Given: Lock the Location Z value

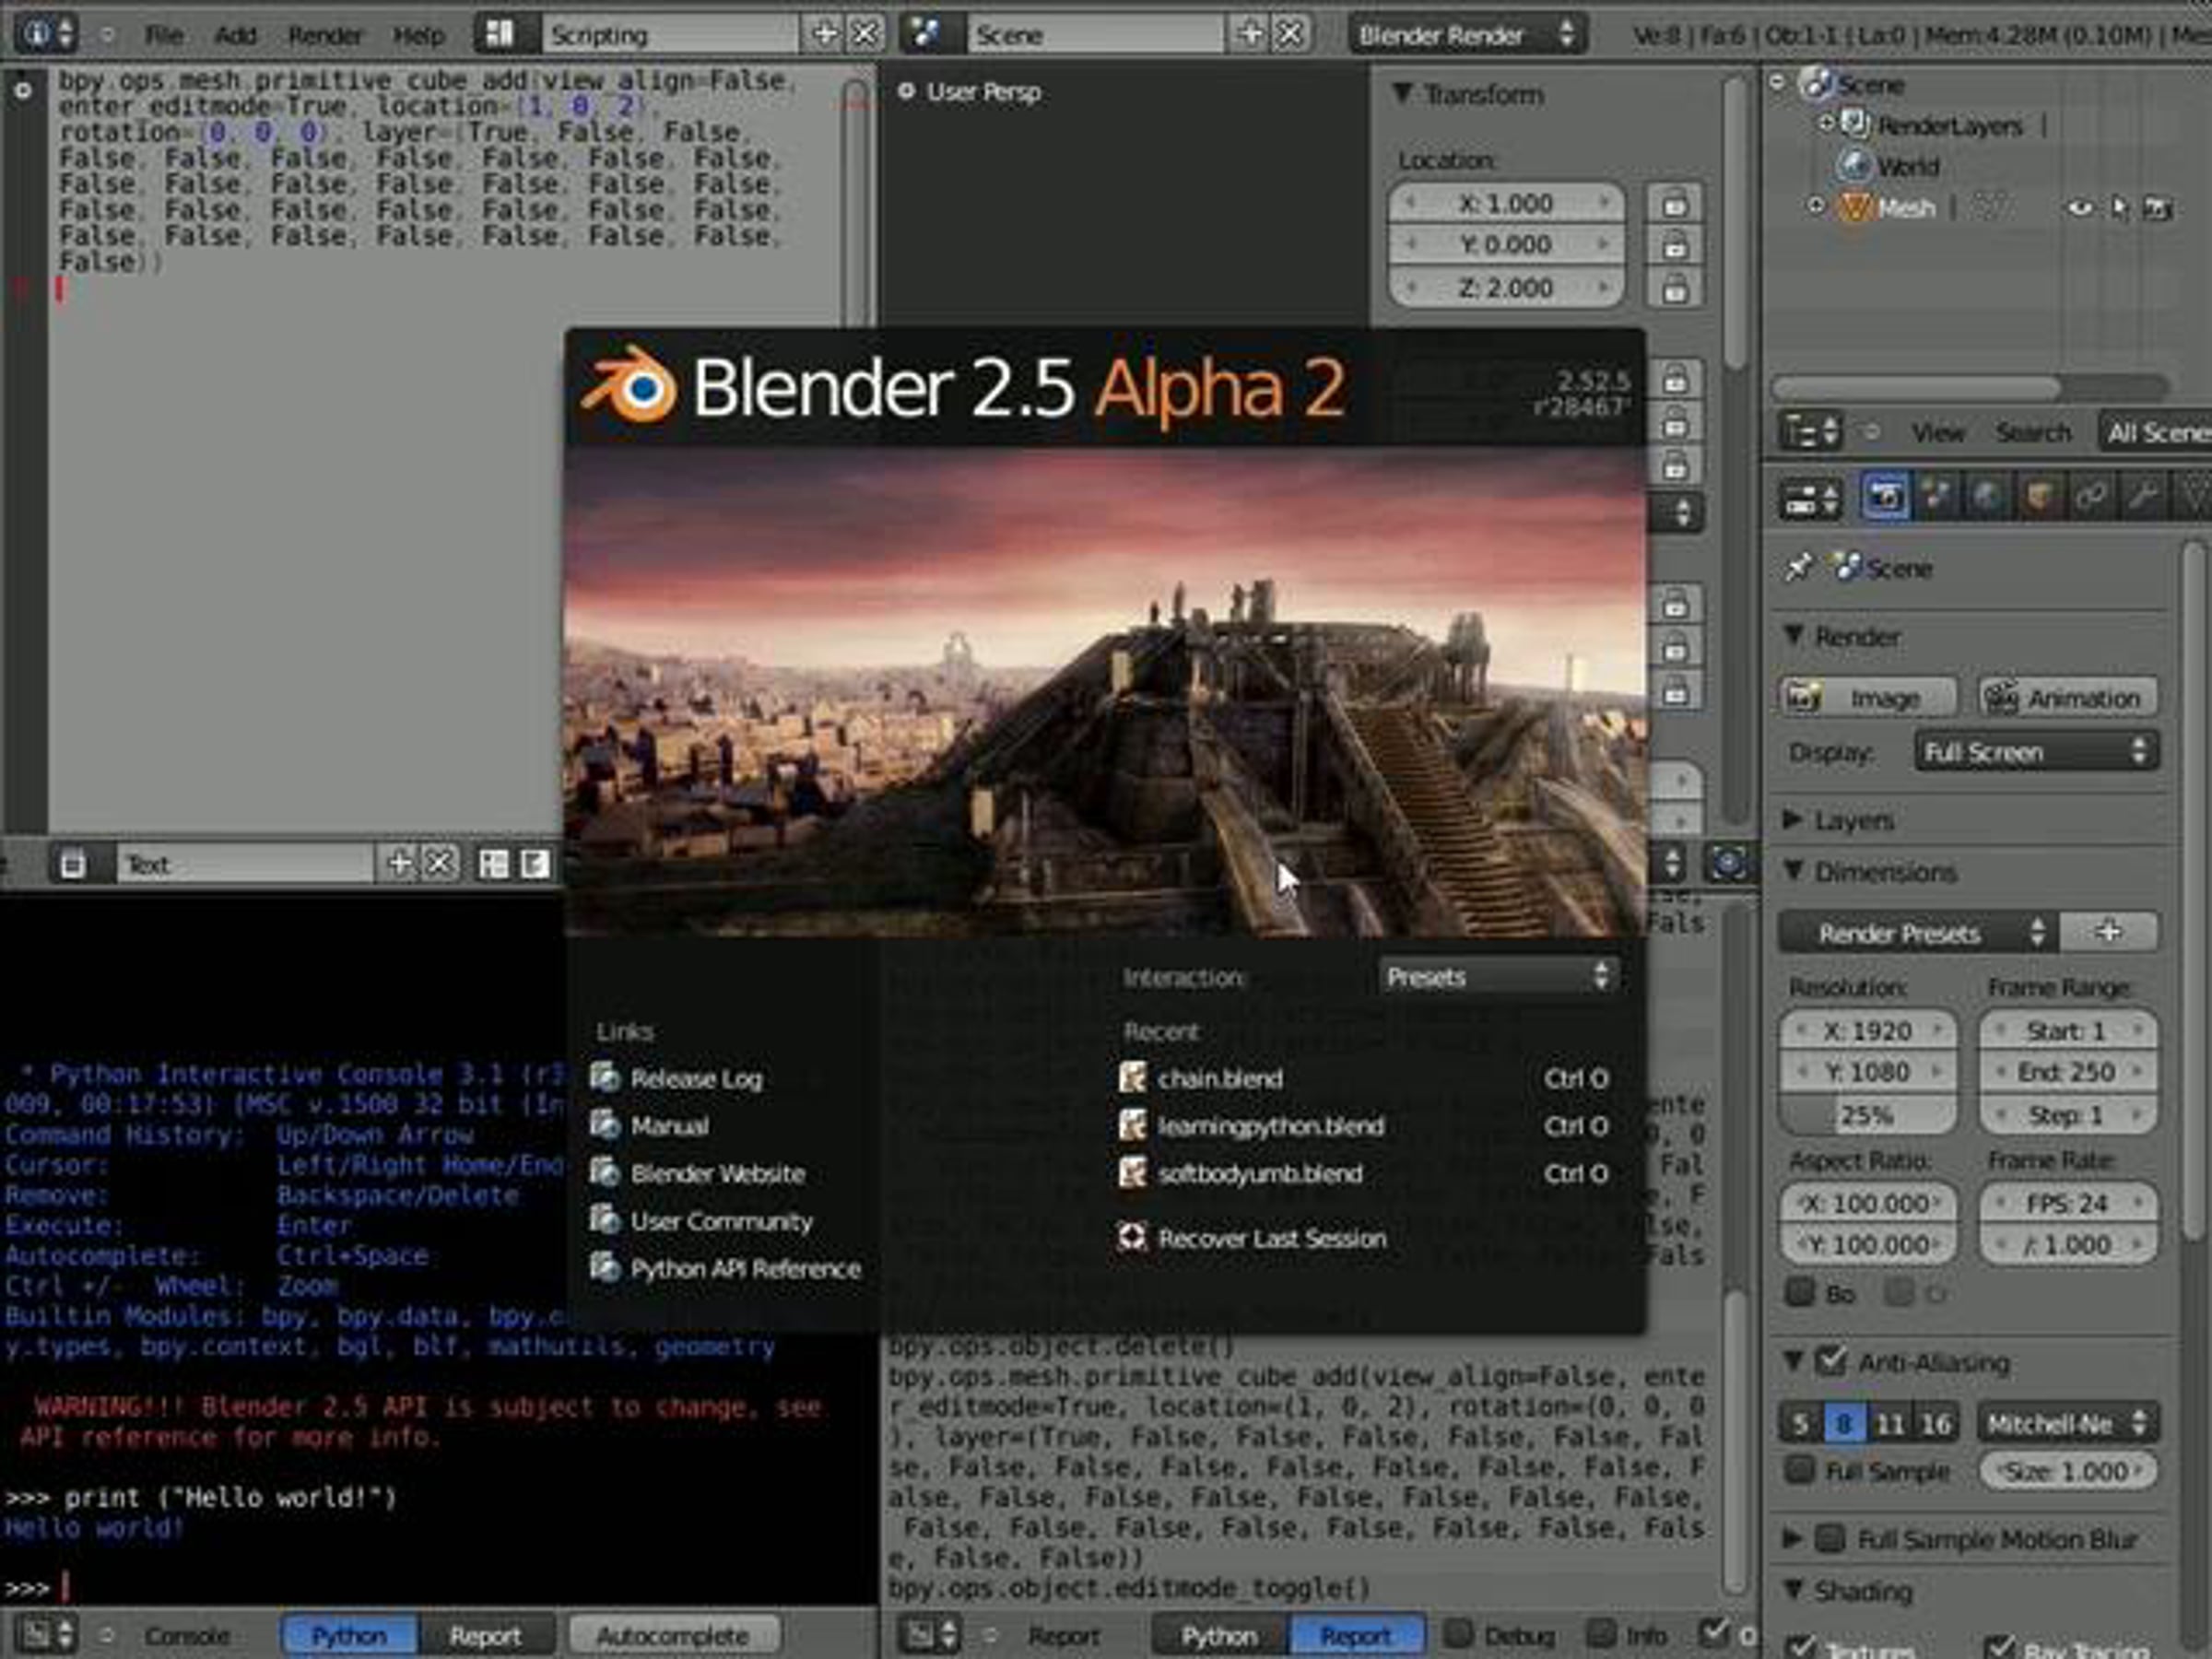Looking at the screenshot, I should point(1675,289).
